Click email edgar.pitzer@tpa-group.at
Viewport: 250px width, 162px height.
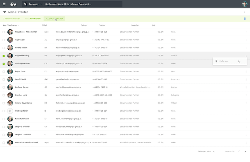pyautogui.click(x=67, y=72)
